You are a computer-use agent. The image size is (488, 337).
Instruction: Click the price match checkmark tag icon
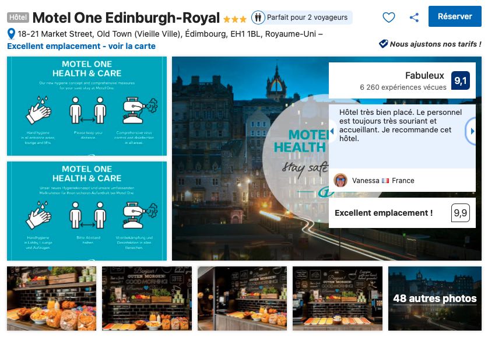383,44
